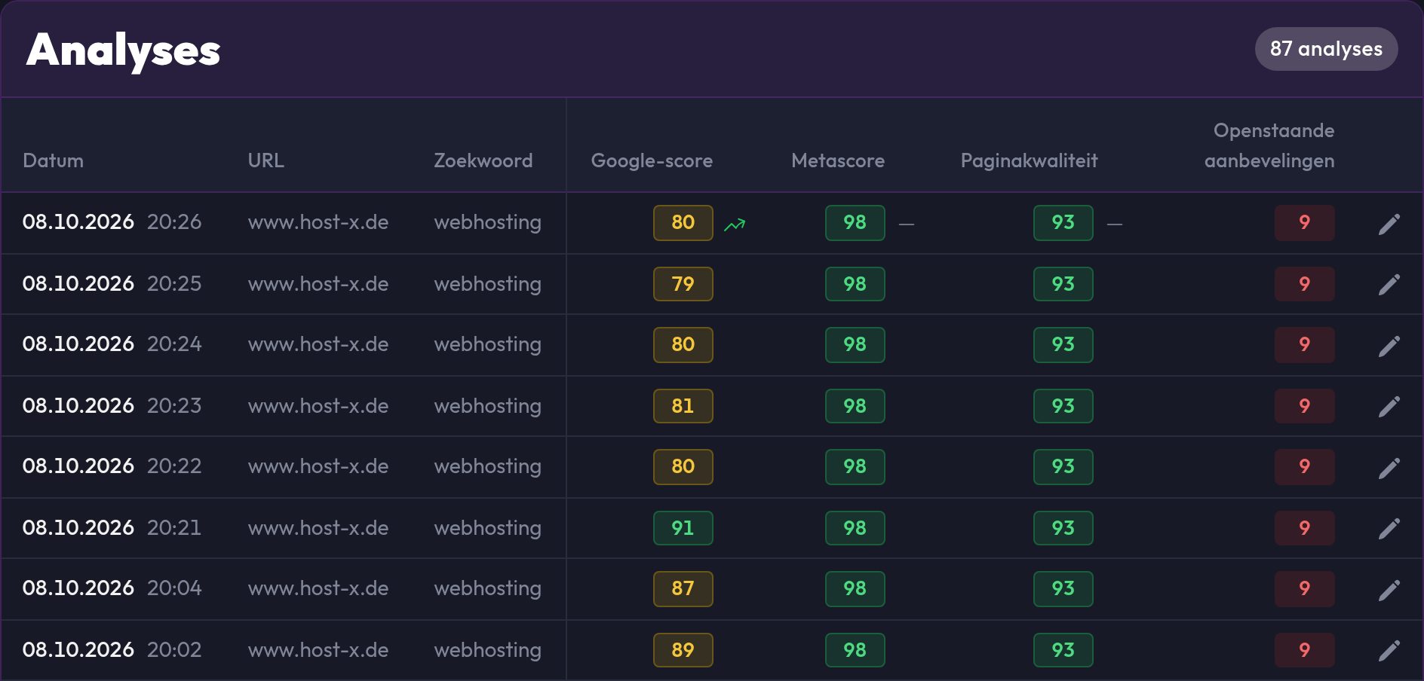This screenshot has height=681, width=1424.
Task: Click Metascore 98 in the 20:26 row
Action: (855, 223)
